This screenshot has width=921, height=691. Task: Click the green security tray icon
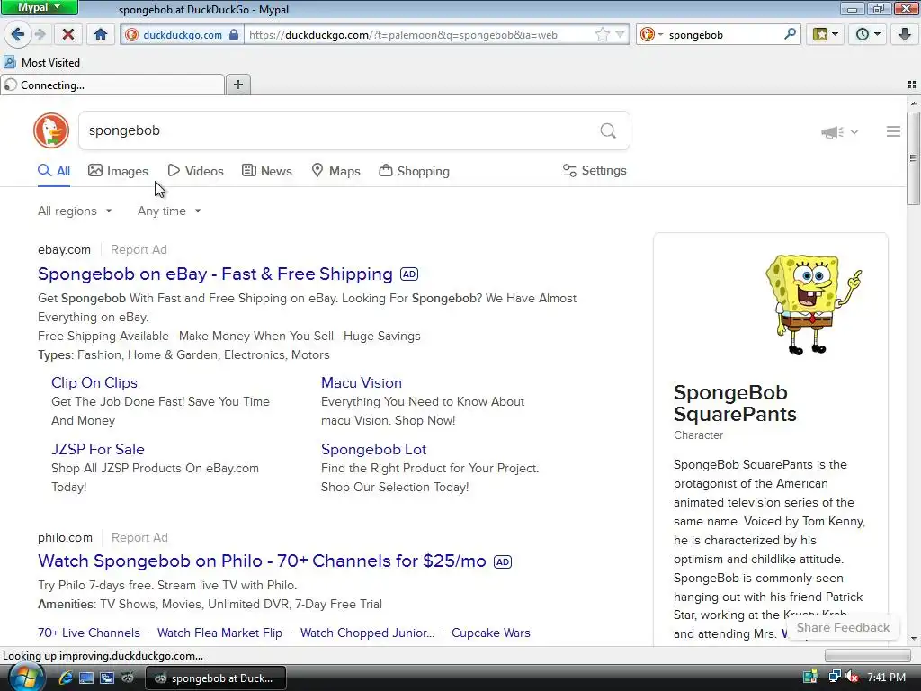tap(810, 677)
